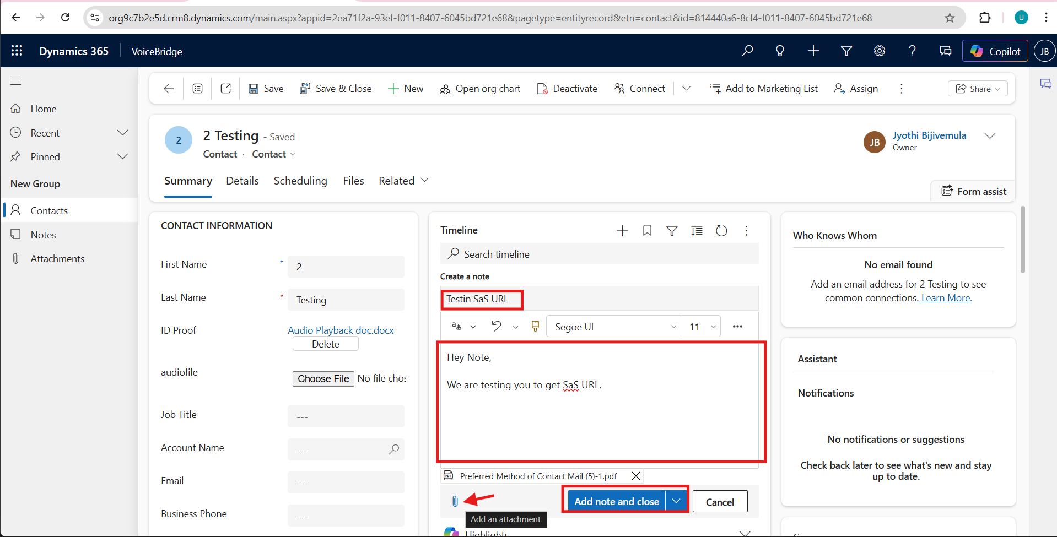Image resolution: width=1057 pixels, height=537 pixels.
Task: Refresh the Timeline panel
Action: pyautogui.click(x=721, y=231)
